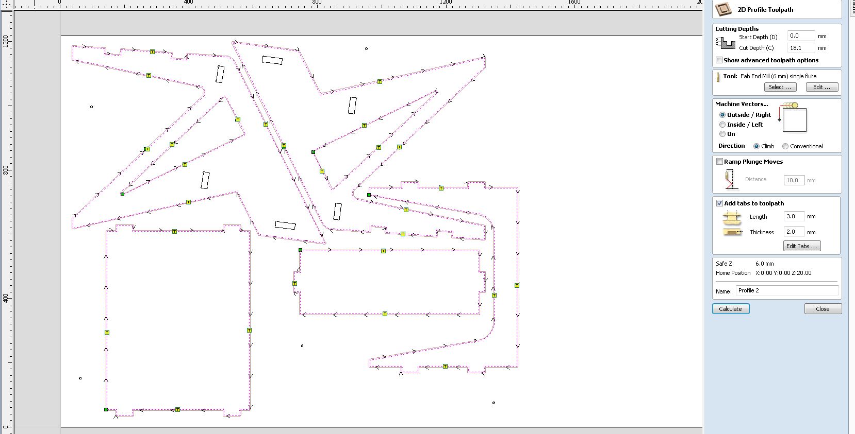The height and width of the screenshot is (434, 855).
Task: Choose Climb cut direction
Action: pos(757,146)
